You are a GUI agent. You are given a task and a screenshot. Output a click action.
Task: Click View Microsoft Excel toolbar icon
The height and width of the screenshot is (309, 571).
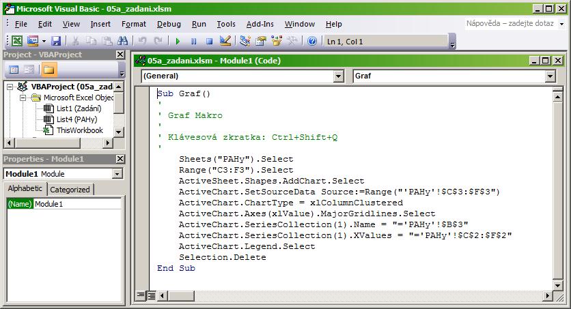tap(17, 41)
